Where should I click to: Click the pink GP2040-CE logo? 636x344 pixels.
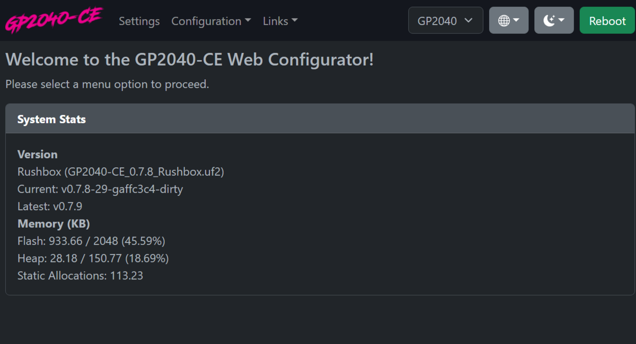coord(54,20)
